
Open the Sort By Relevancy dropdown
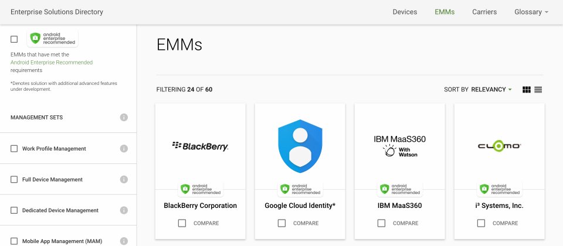478,90
